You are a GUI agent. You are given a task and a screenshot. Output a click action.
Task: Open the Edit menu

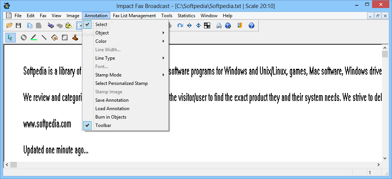click(x=31, y=15)
